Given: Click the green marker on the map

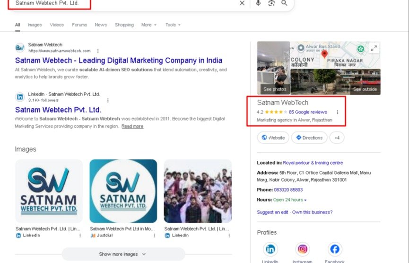Looking at the screenshot, I should [360, 49].
